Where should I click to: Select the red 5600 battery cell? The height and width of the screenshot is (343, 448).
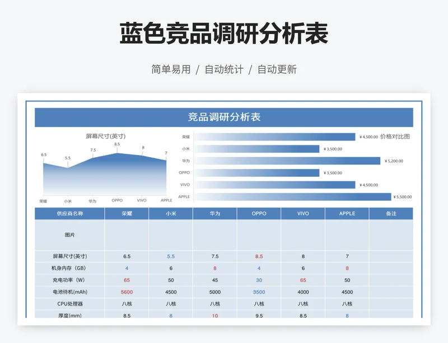click(x=127, y=292)
